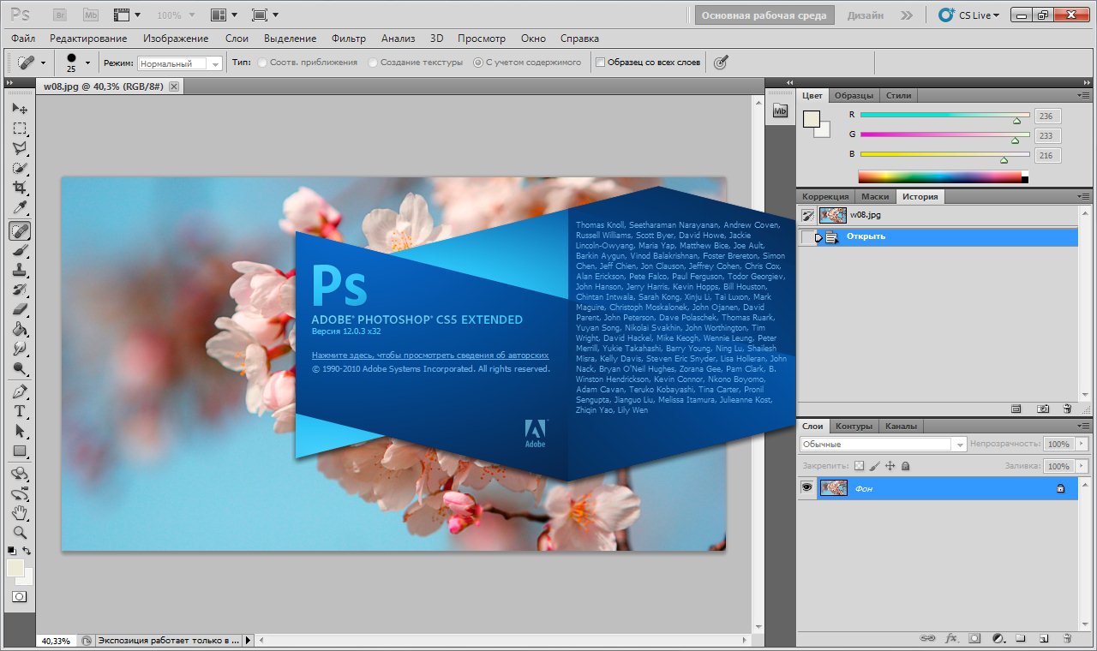
Task: Launch Adobe Bridge from top bar
Action: click(x=60, y=15)
